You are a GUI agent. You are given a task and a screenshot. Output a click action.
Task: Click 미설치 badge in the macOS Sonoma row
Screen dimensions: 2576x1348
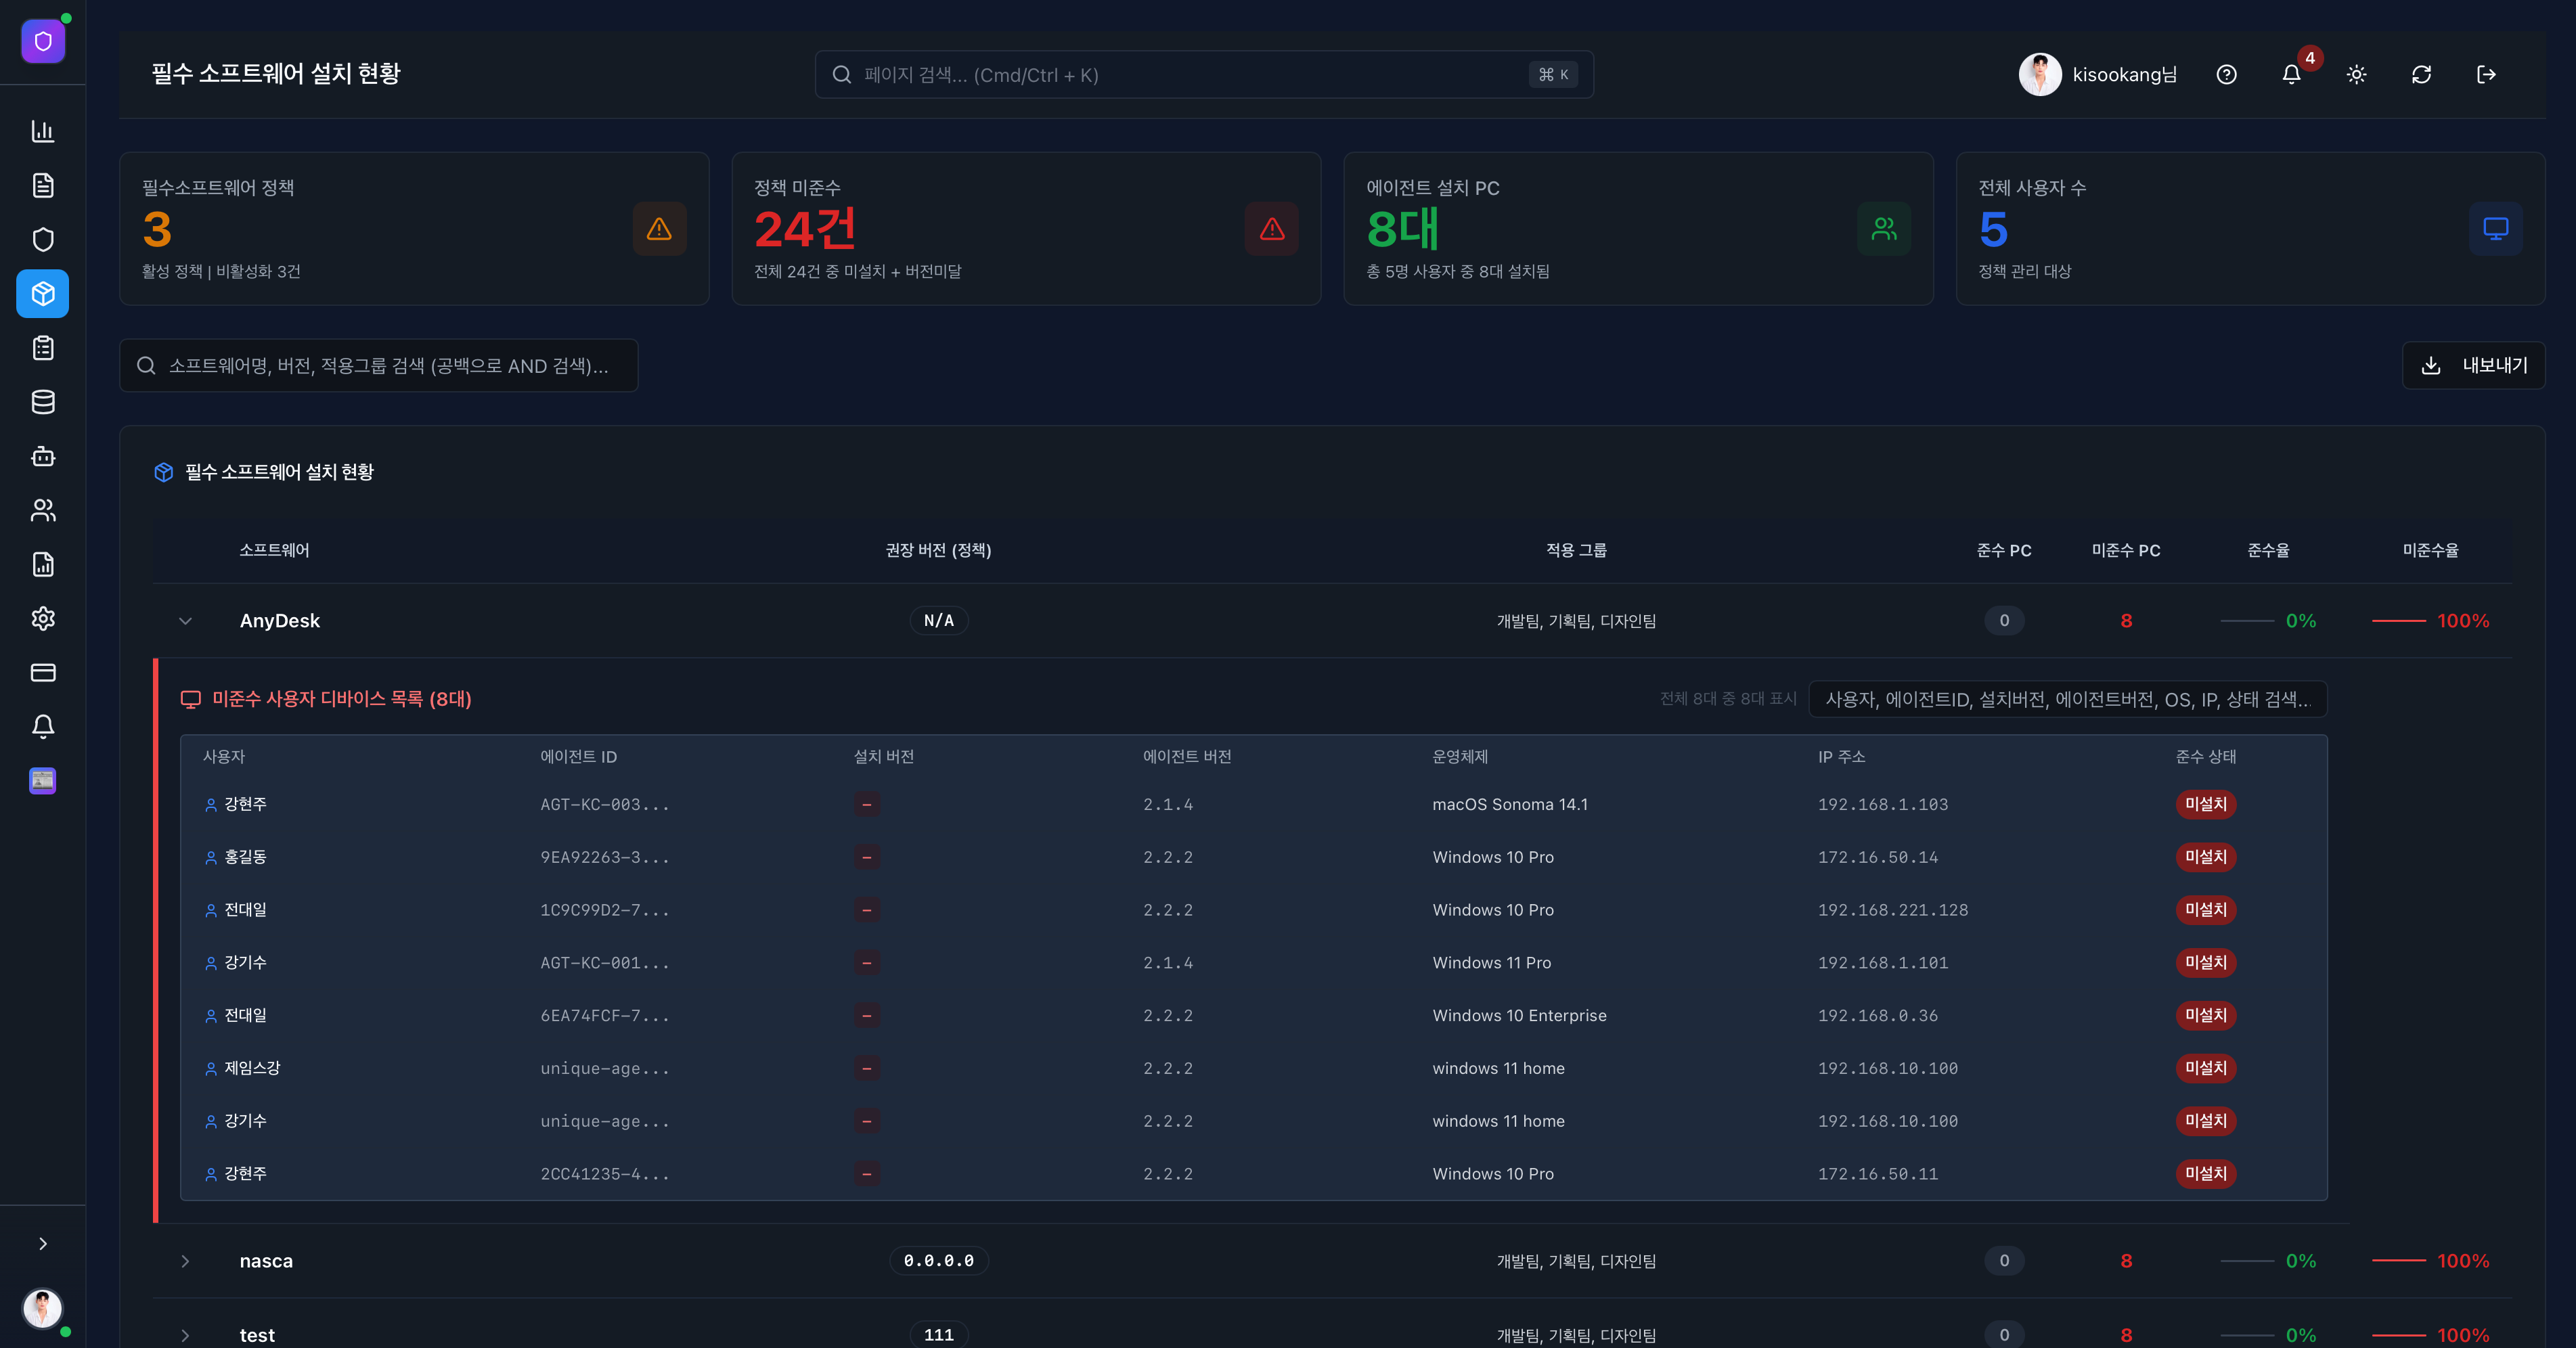(x=2206, y=804)
